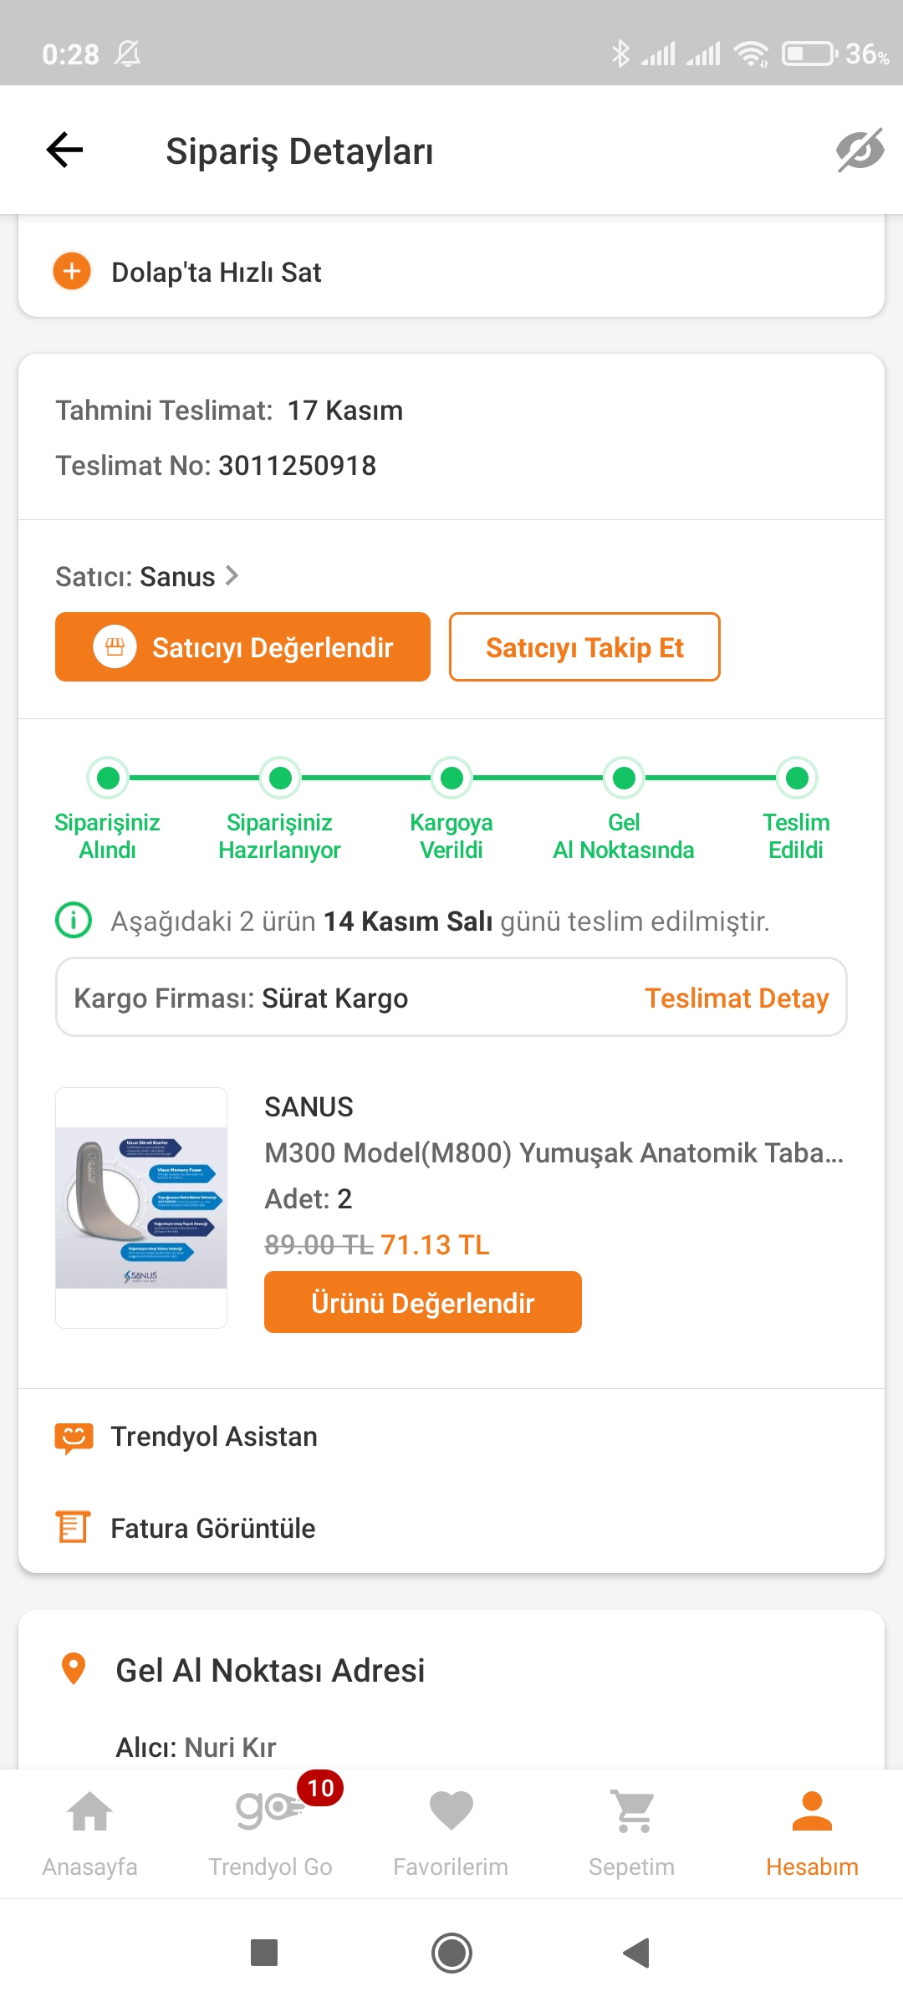Image resolution: width=903 pixels, height=2007 pixels.
Task: Tap Android home navigation button
Action: coord(451,1953)
